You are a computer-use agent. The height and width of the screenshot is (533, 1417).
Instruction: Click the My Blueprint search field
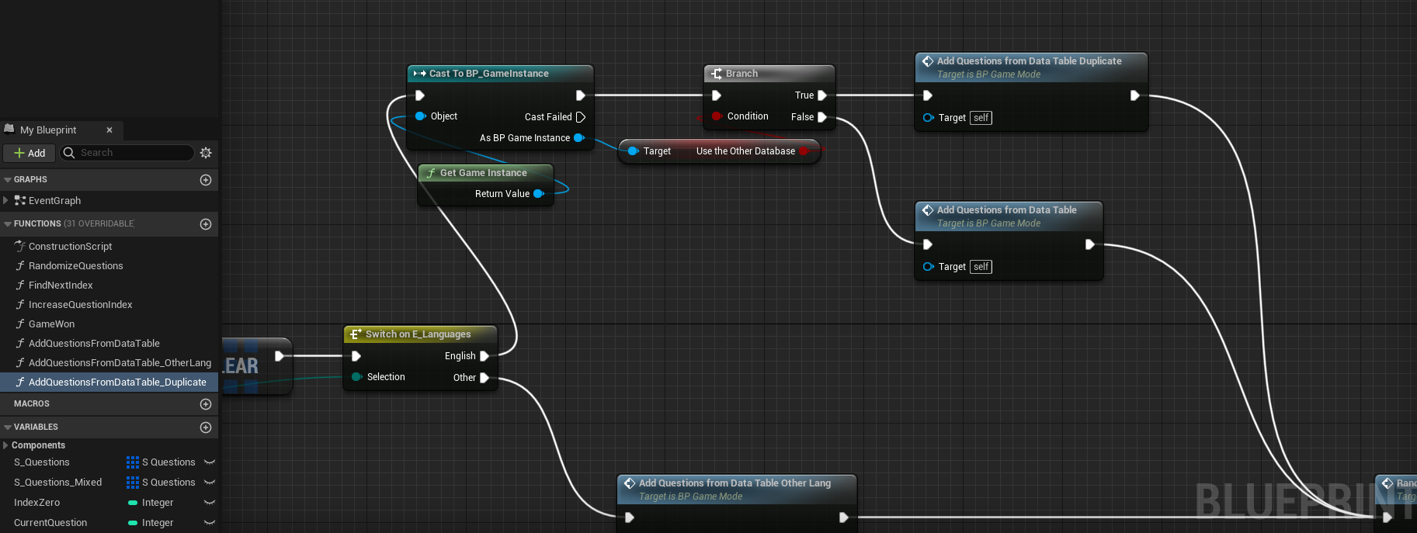(x=134, y=153)
